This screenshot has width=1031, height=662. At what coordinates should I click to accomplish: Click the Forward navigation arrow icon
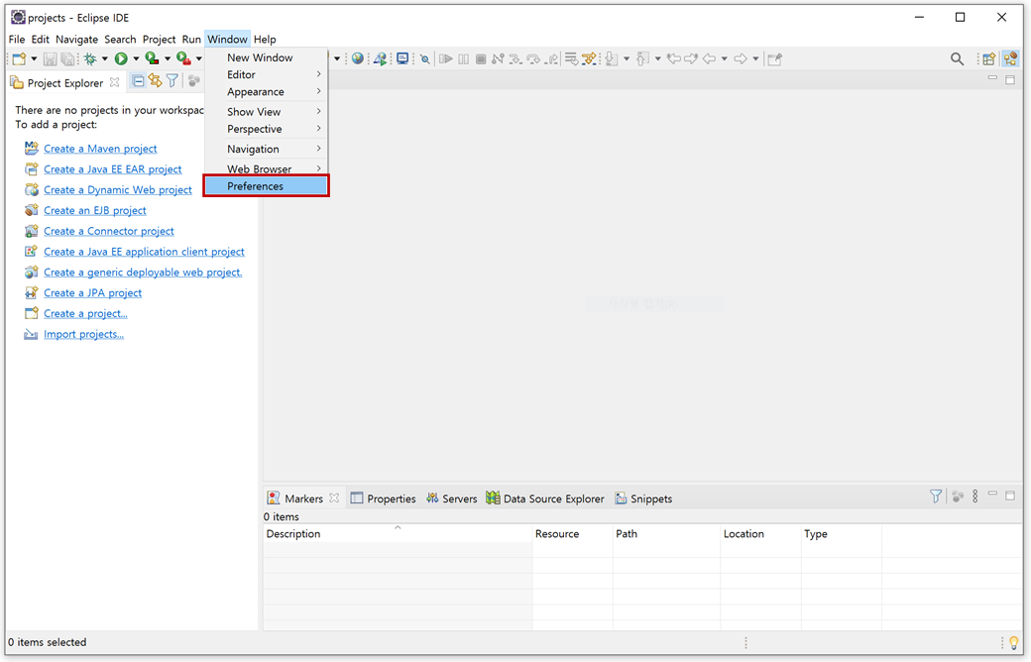(x=741, y=59)
